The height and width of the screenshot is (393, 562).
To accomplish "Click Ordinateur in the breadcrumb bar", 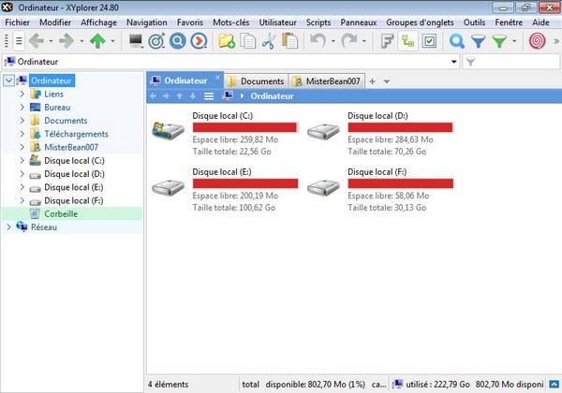I will [272, 96].
